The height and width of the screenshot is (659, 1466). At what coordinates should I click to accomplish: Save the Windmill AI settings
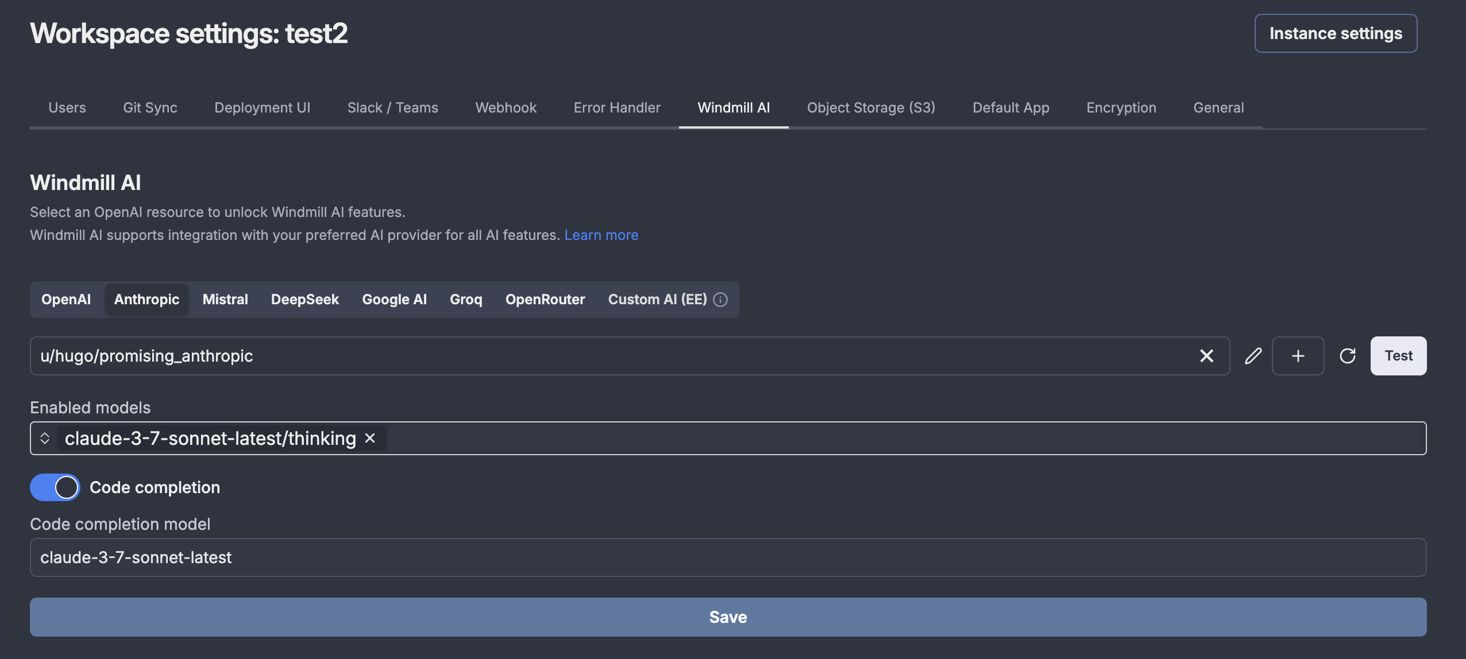click(x=727, y=617)
